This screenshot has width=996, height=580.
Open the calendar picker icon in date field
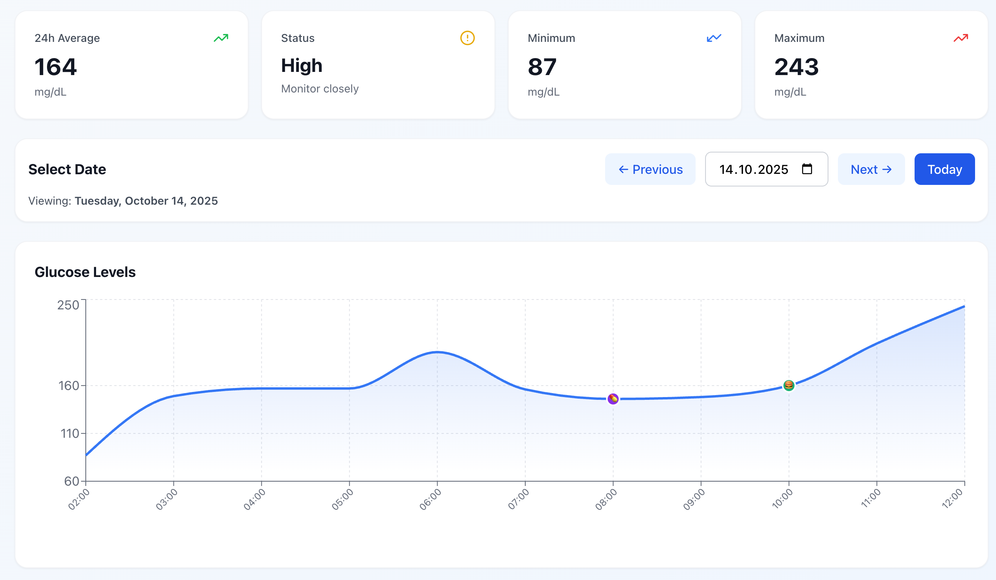click(x=807, y=169)
